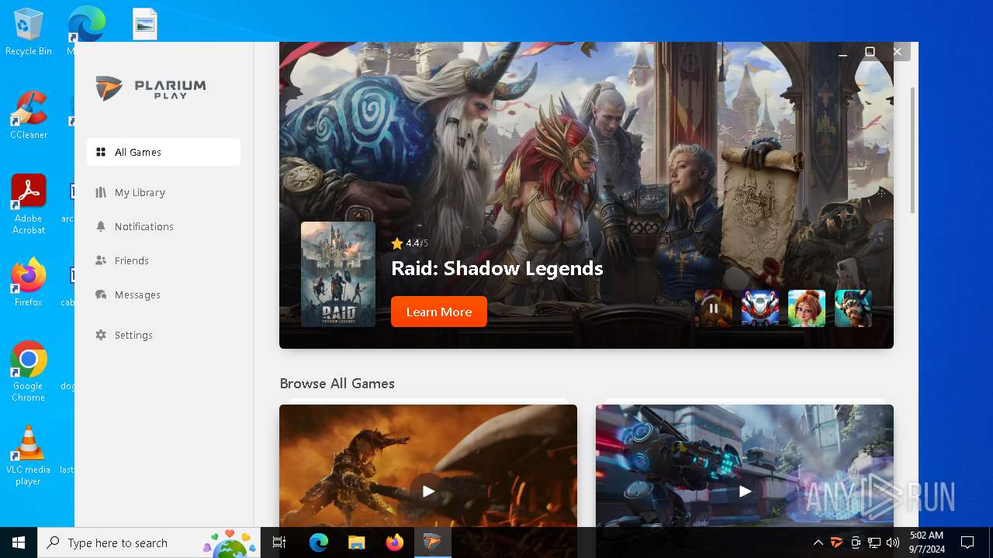Select the robot mech game carousel thumbnail
The height and width of the screenshot is (558, 993).
click(760, 308)
